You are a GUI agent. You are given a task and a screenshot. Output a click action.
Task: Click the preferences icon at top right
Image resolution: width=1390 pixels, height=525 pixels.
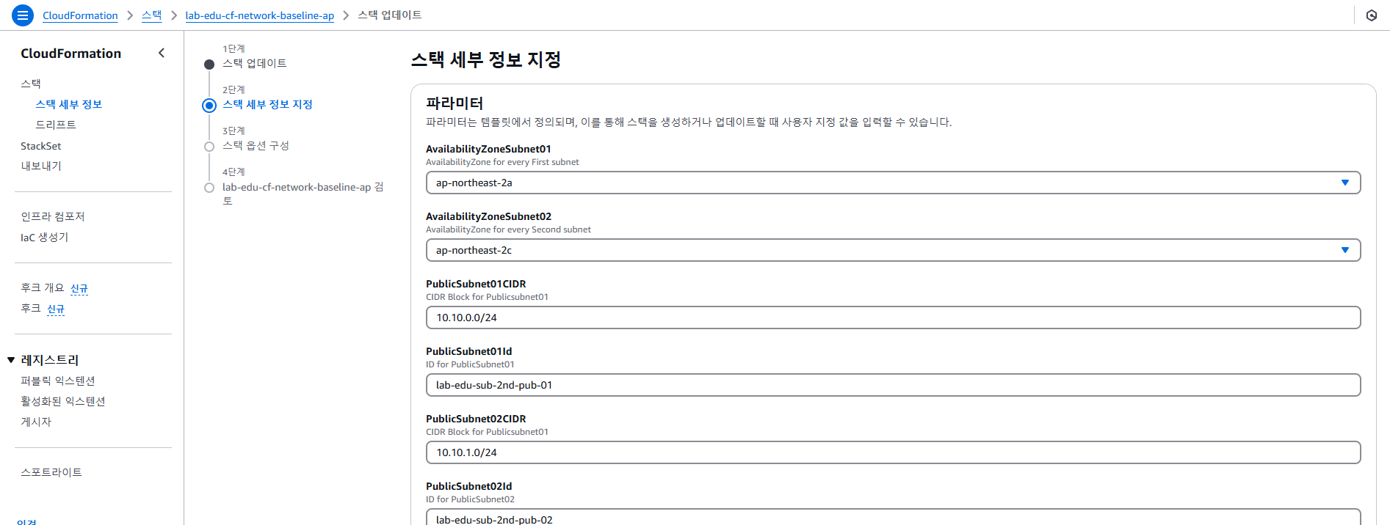tap(1371, 15)
